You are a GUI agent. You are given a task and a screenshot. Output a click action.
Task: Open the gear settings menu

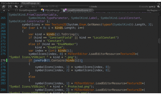click(158, 7)
